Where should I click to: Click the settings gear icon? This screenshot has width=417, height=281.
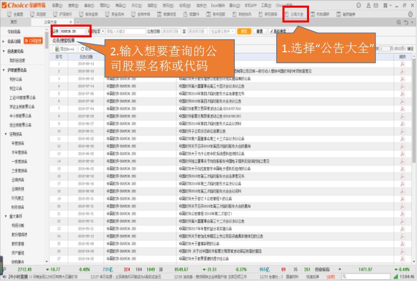[x=410, y=14]
